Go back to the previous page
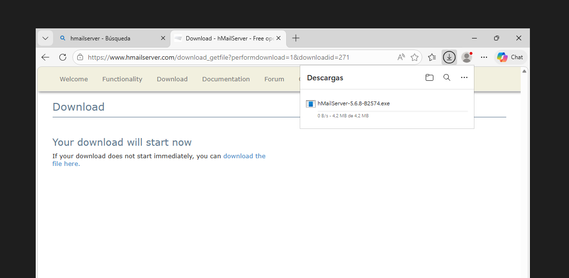This screenshot has width=569, height=278. (45, 57)
